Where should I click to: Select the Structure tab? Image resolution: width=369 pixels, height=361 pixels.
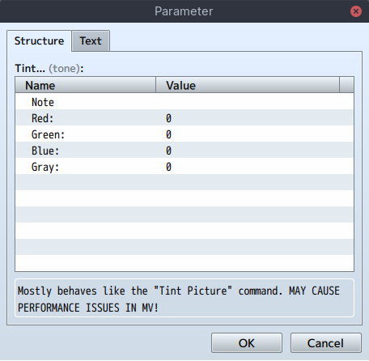(x=39, y=41)
